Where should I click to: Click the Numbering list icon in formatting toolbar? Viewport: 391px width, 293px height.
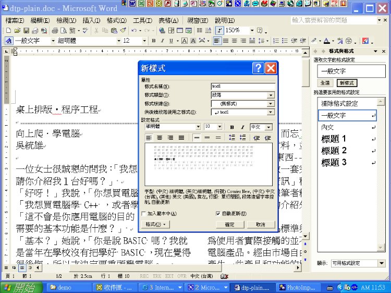(x=276, y=41)
